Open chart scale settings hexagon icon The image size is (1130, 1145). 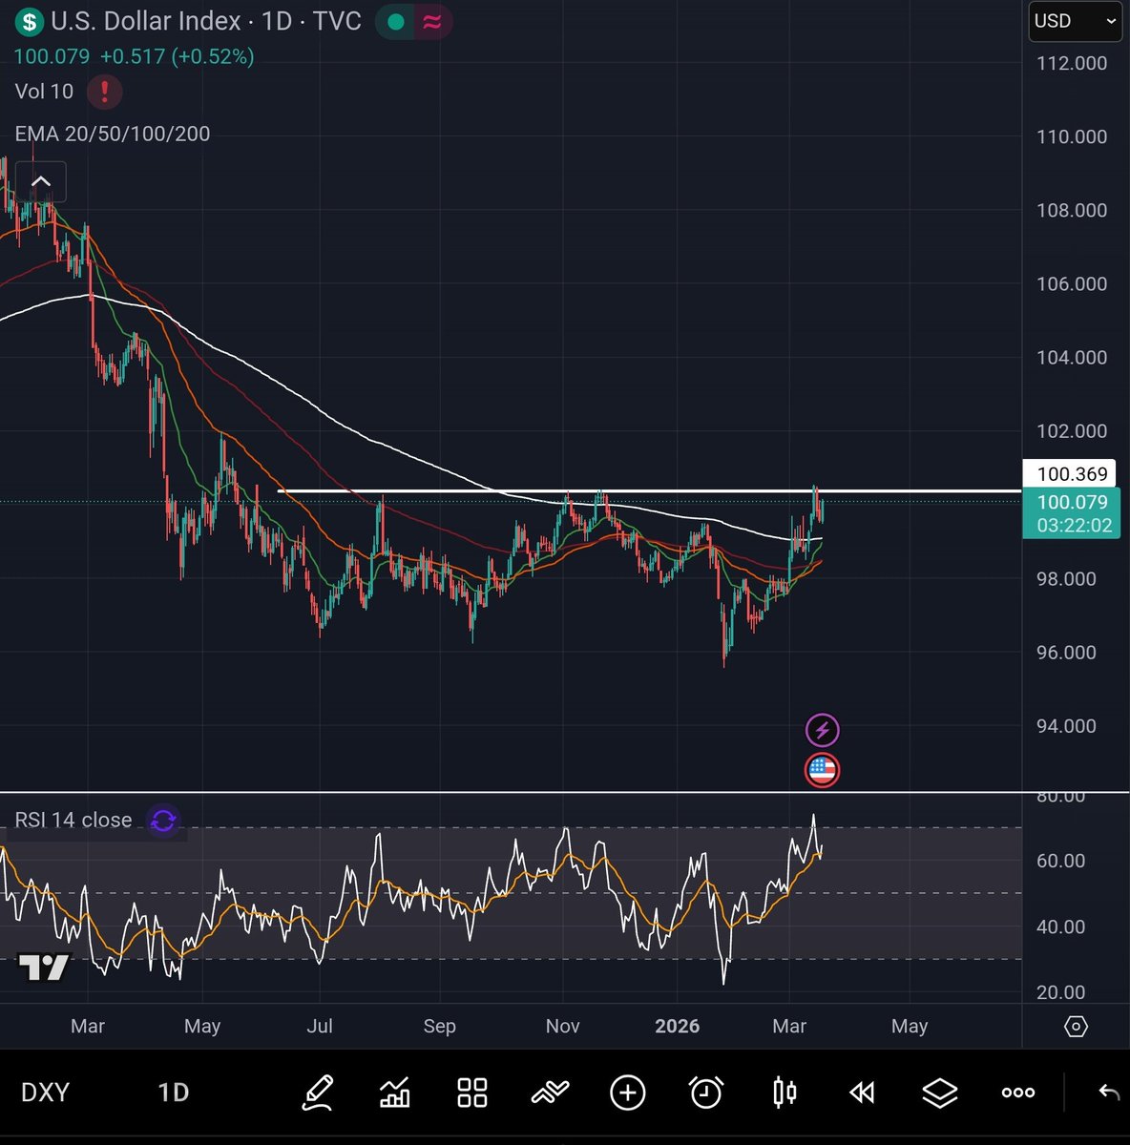(1076, 1027)
